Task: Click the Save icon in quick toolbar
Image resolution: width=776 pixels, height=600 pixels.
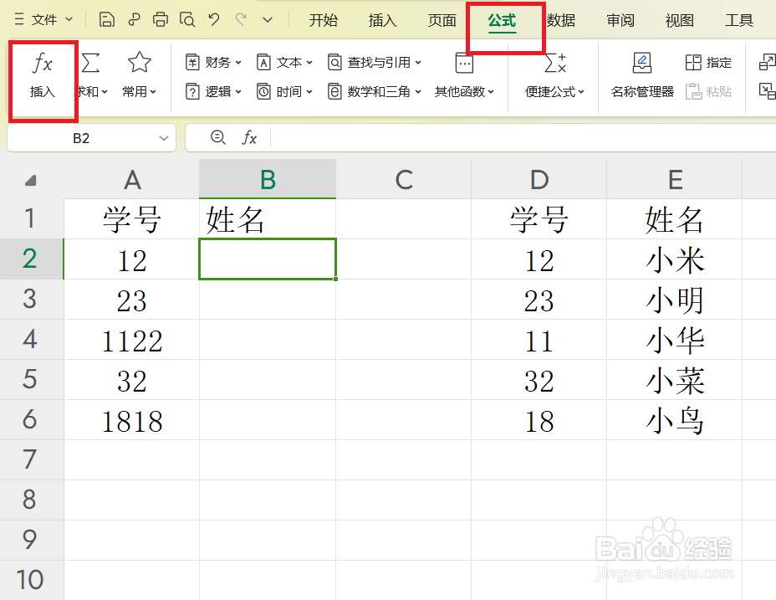Action: tap(107, 20)
